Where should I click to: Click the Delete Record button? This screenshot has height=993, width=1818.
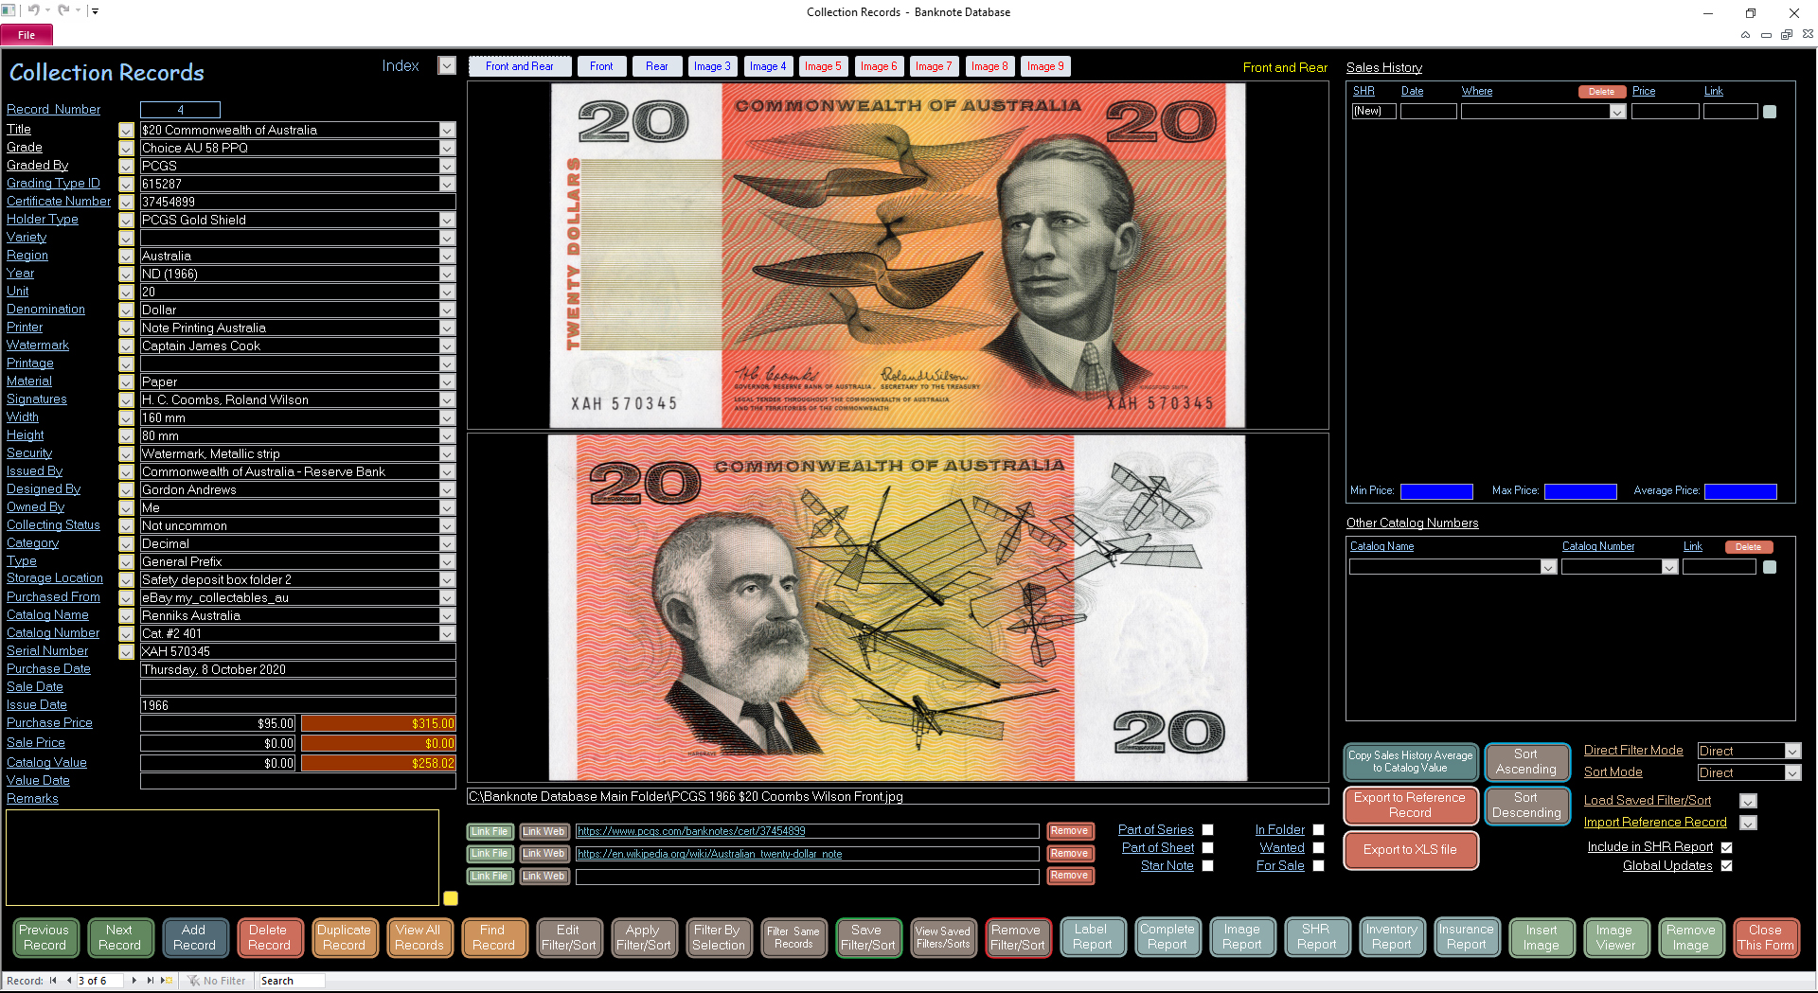pyautogui.click(x=269, y=937)
